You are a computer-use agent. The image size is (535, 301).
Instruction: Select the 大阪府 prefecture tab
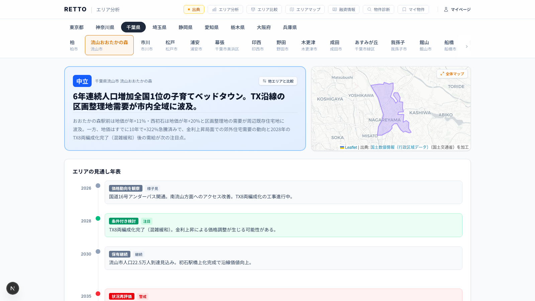click(x=264, y=27)
